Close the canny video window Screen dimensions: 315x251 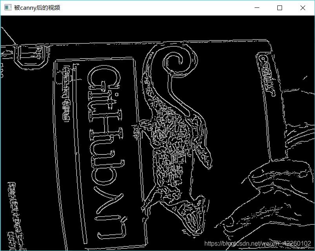coord(303,8)
